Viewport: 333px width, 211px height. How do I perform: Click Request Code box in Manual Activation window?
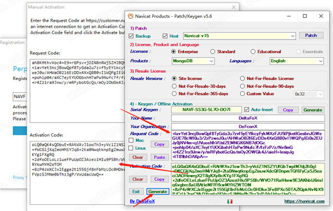78,91
